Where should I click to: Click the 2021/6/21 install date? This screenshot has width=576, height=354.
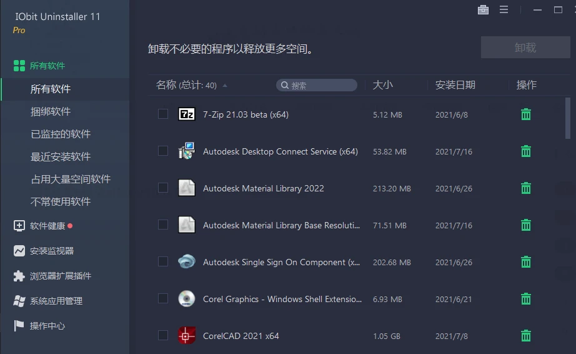coord(454,299)
